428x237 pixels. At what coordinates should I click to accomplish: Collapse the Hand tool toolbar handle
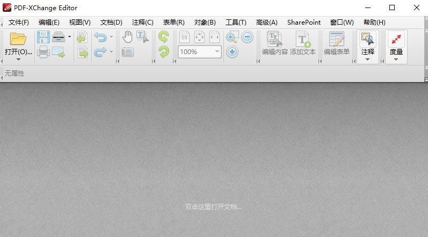click(118, 61)
